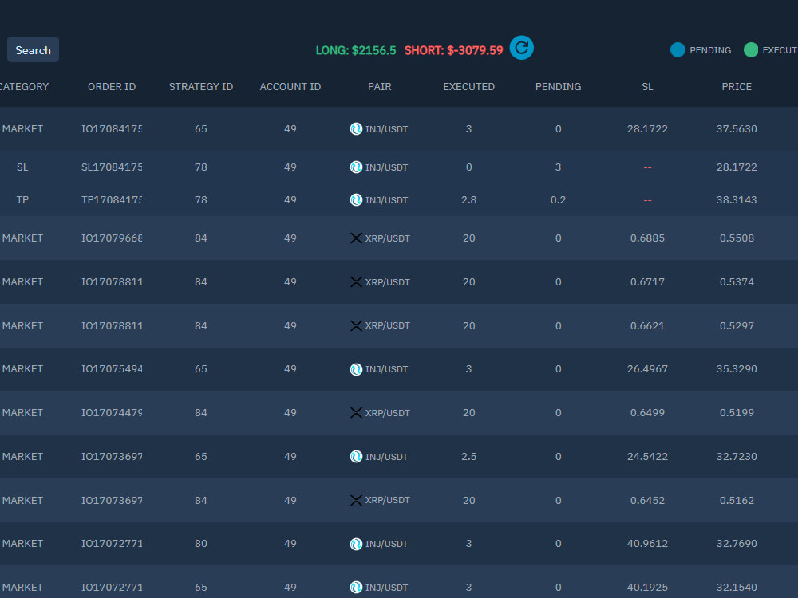Click INJ icon in row with price 32.7230

point(356,457)
